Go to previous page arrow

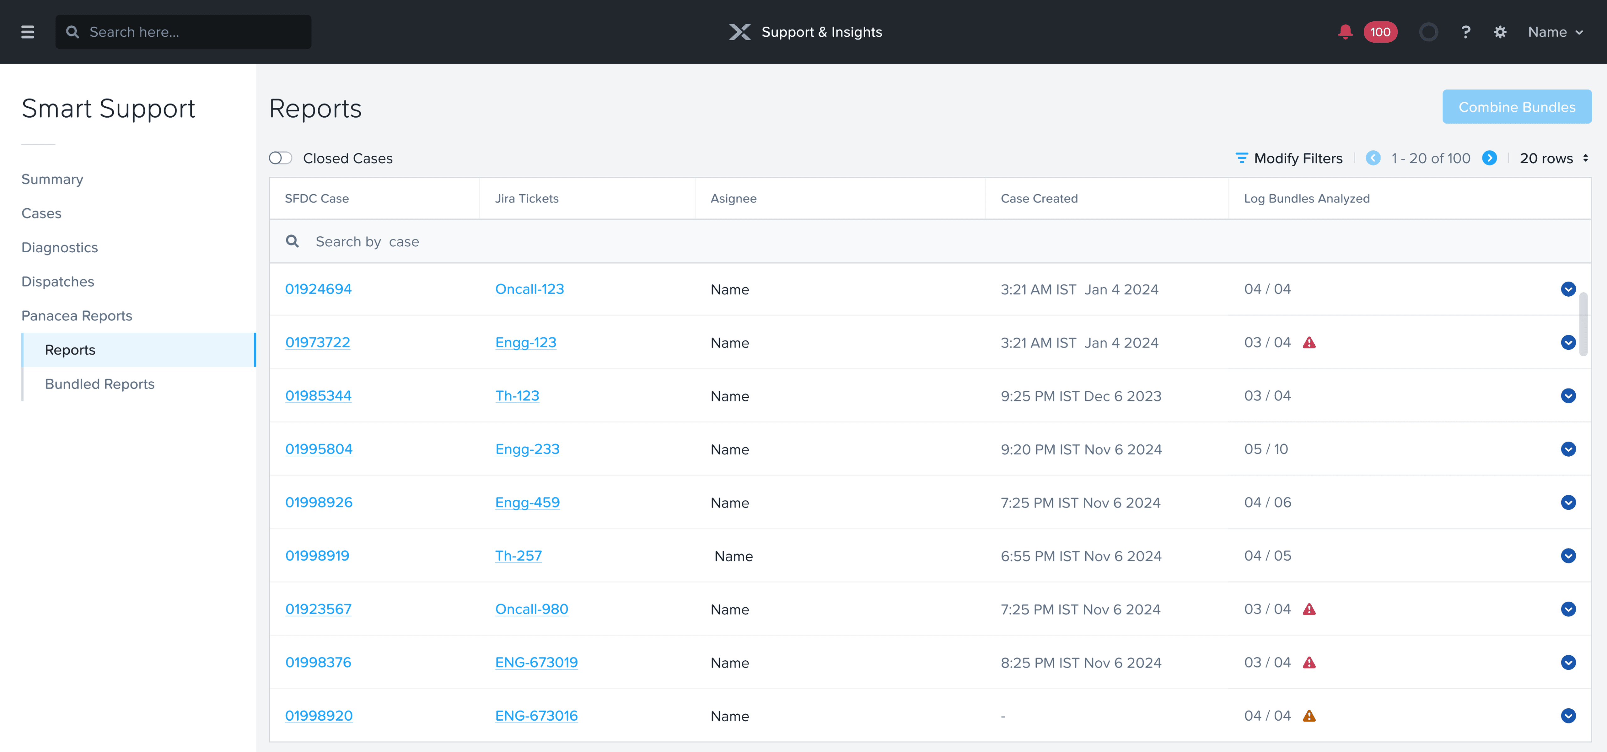pyautogui.click(x=1373, y=158)
